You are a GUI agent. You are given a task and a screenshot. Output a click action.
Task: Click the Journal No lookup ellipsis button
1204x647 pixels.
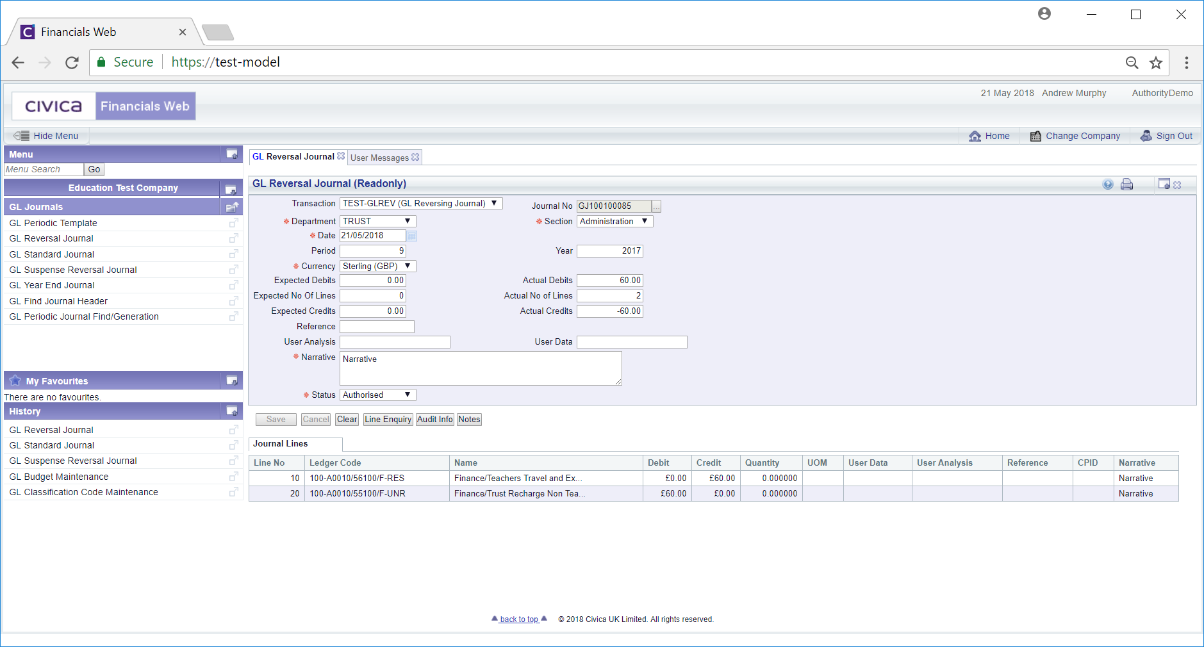point(656,206)
